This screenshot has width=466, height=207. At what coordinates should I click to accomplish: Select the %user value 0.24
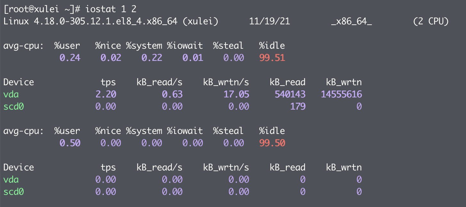click(70, 58)
